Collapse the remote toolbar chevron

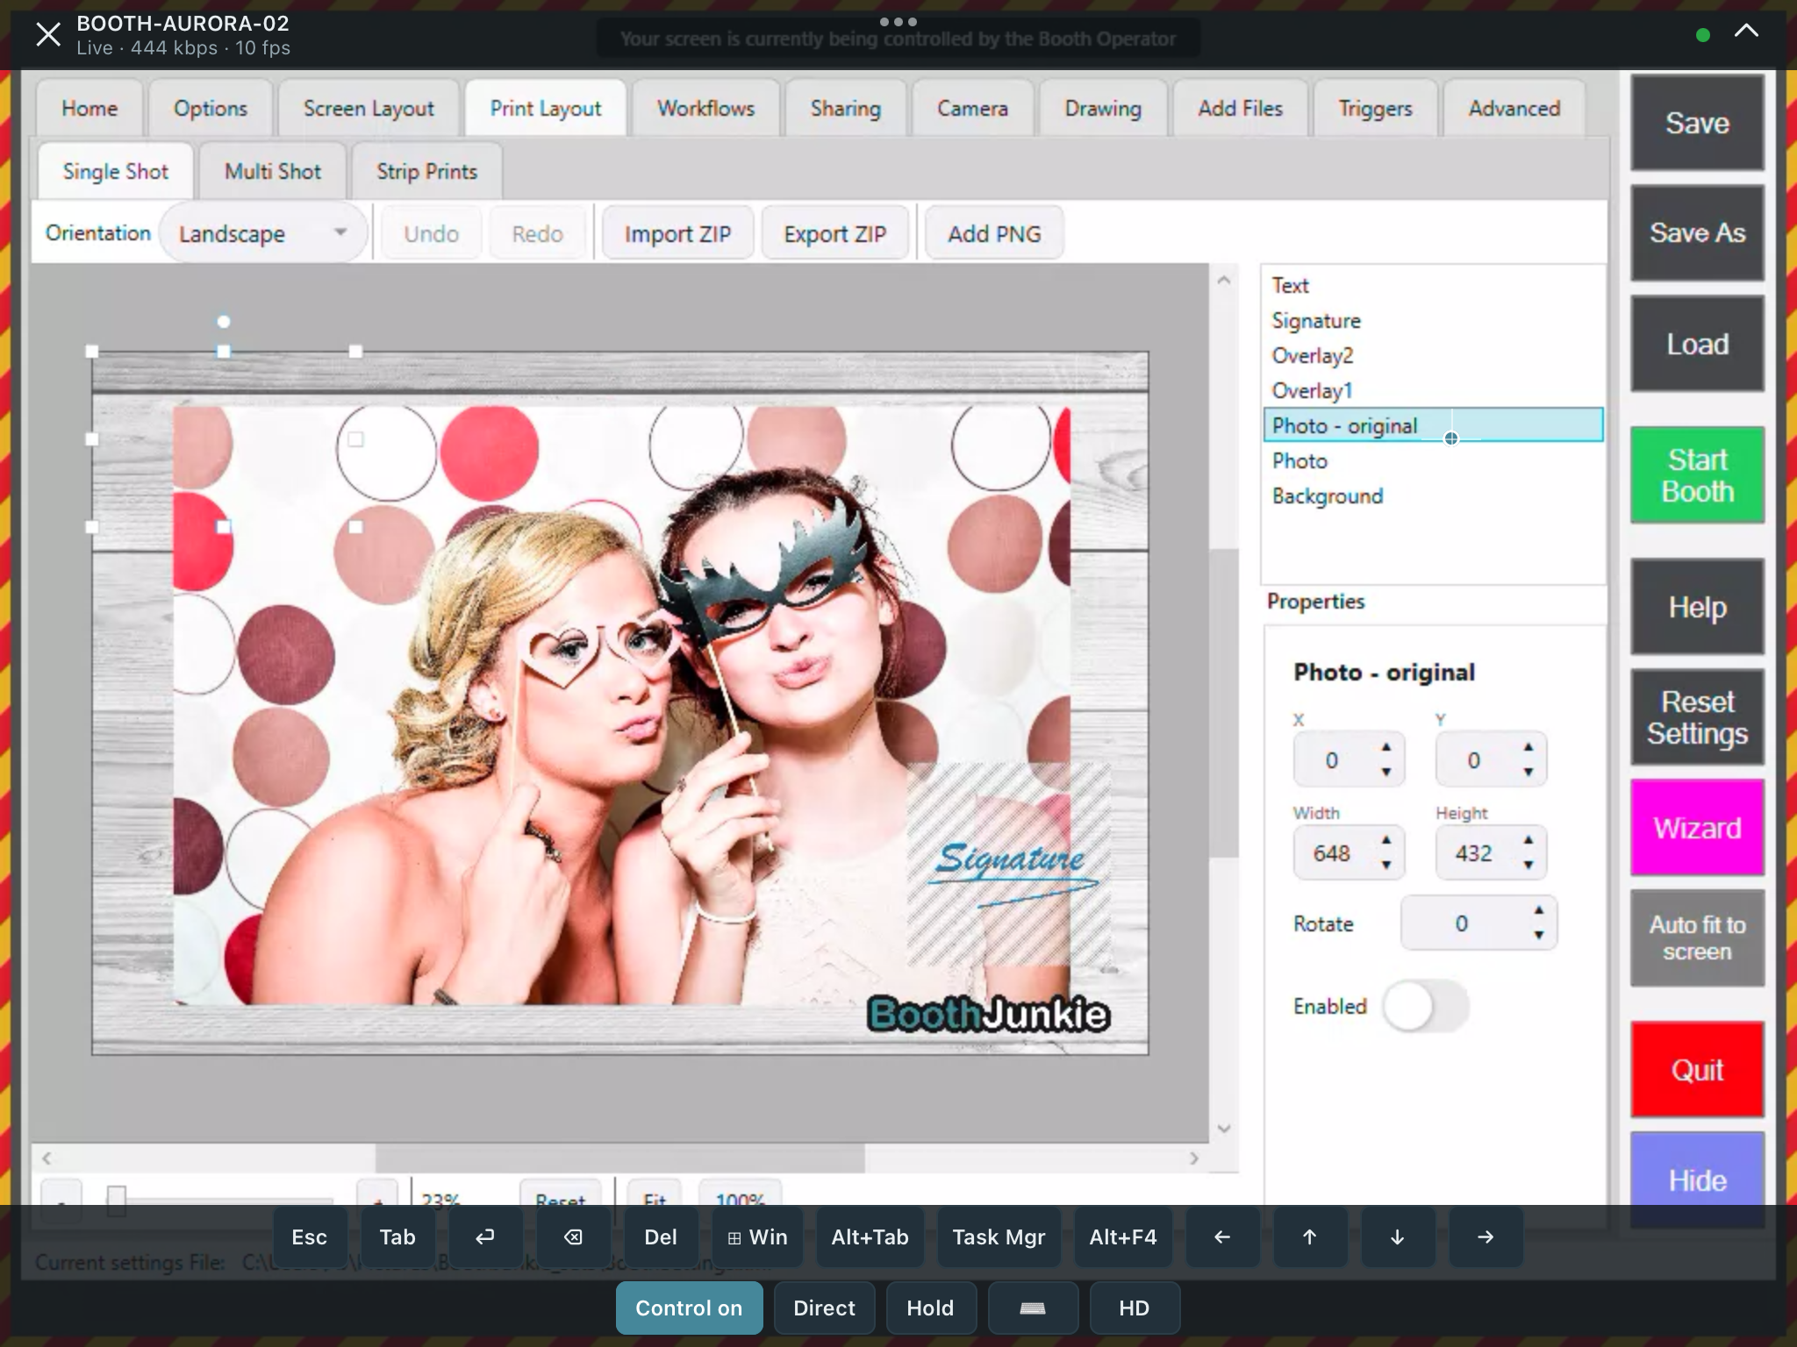tap(1746, 32)
